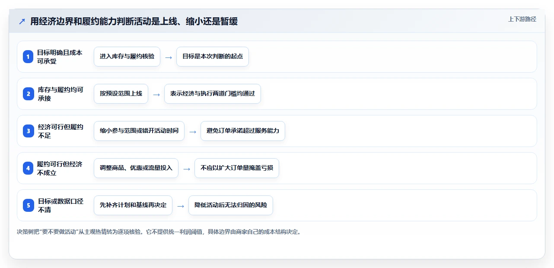This screenshot has height=268, width=554.
Task: Select the 降低活动后无法归因的风险 box
Action: pyautogui.click(x=231, y=205)
